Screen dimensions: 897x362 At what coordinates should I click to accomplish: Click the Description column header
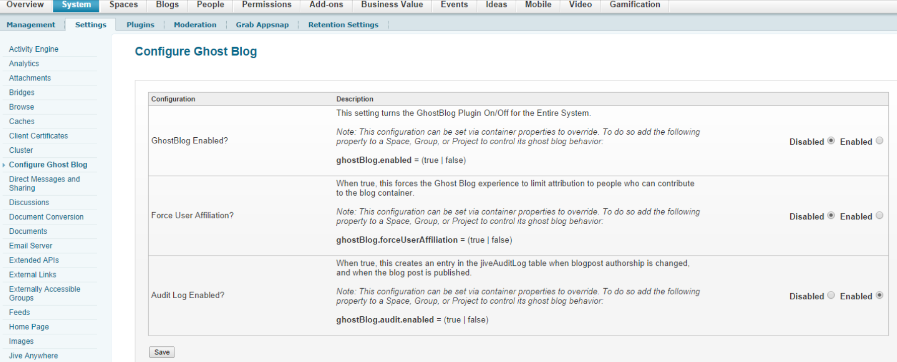[355, 99]
